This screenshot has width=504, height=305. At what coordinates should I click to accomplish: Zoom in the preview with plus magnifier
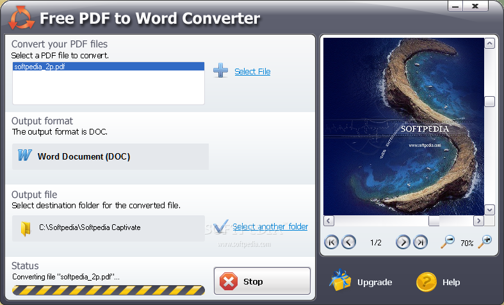click(485, 242)
